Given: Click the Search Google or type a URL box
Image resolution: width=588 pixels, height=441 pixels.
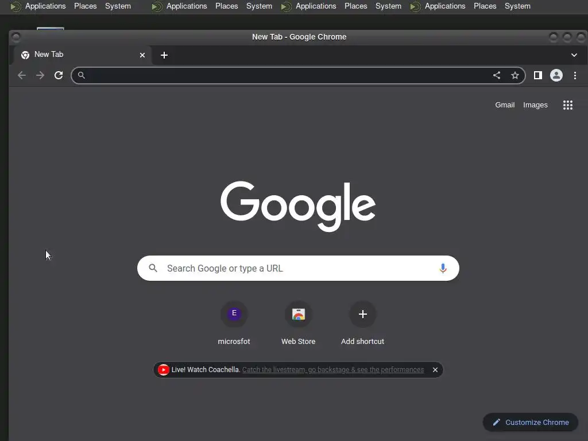Looking at the screenshot, I should click(x=298, y=268).
